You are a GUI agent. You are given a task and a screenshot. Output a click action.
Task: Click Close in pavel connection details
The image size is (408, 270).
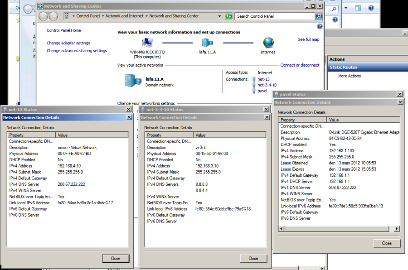point(386,243)
